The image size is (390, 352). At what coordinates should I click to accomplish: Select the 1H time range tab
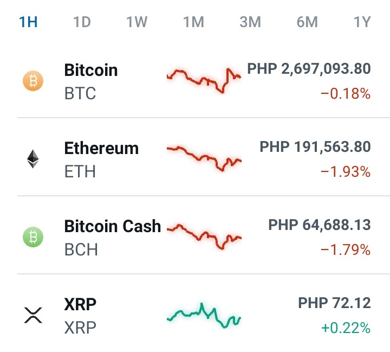[x=28, y=22]
